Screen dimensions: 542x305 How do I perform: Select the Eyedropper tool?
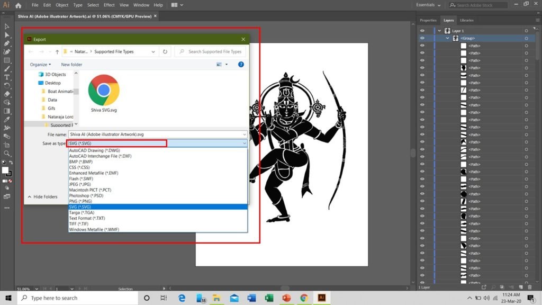(6, 119)
